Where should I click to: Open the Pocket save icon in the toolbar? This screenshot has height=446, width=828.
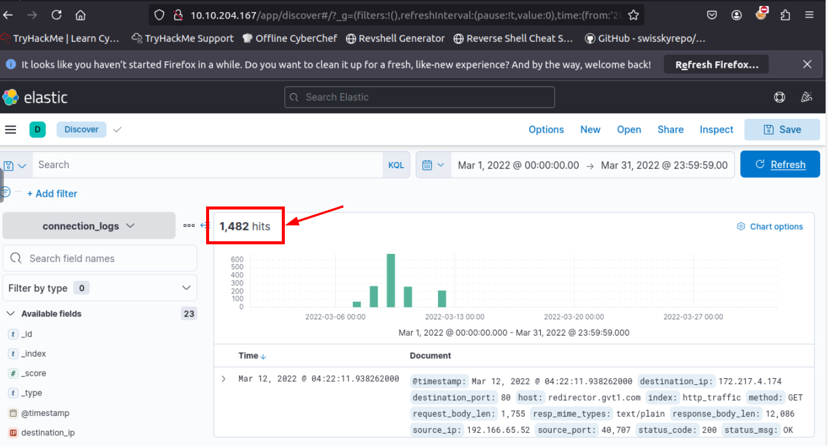(711, 15)
